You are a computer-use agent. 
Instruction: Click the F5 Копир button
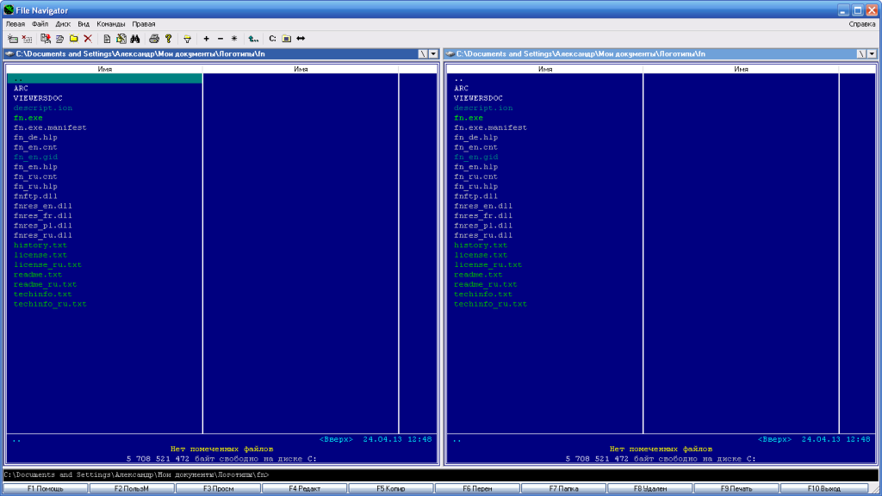pos(391,489)
